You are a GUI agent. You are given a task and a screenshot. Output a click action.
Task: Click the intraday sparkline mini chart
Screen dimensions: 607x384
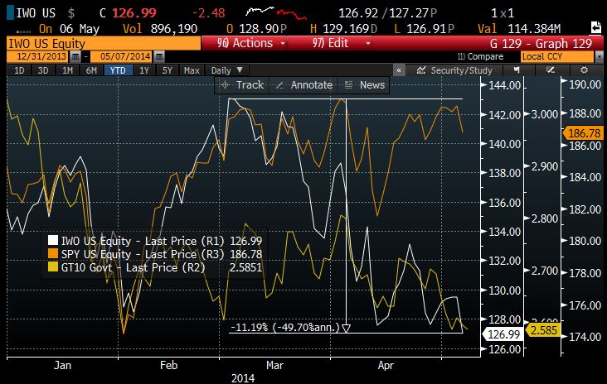pos(276,12)
